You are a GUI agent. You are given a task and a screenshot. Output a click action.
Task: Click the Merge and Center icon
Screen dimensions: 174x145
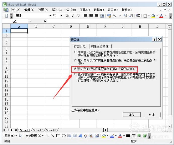point(102,16)
